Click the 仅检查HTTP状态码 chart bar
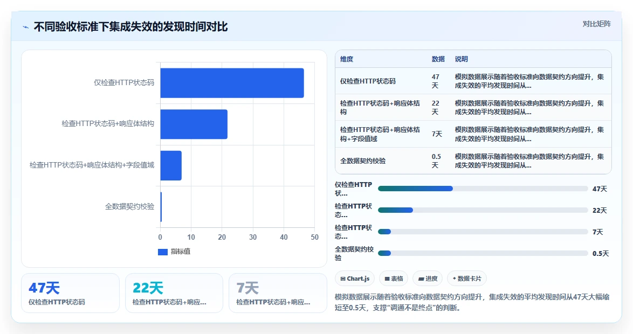The image size is (633, 334). point(232,83)
